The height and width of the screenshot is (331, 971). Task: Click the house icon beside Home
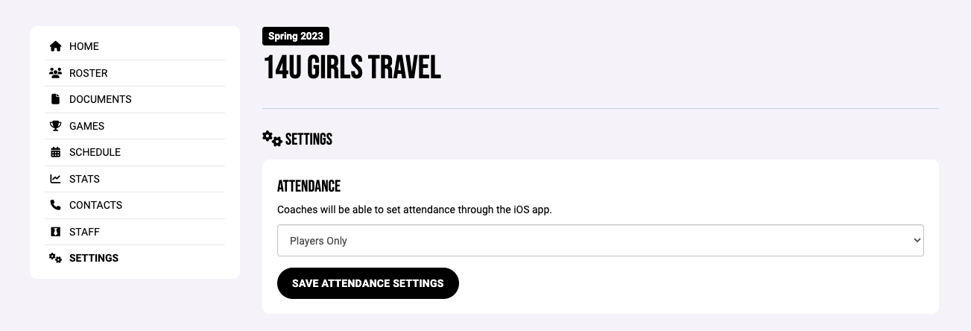tap(55, 46)
